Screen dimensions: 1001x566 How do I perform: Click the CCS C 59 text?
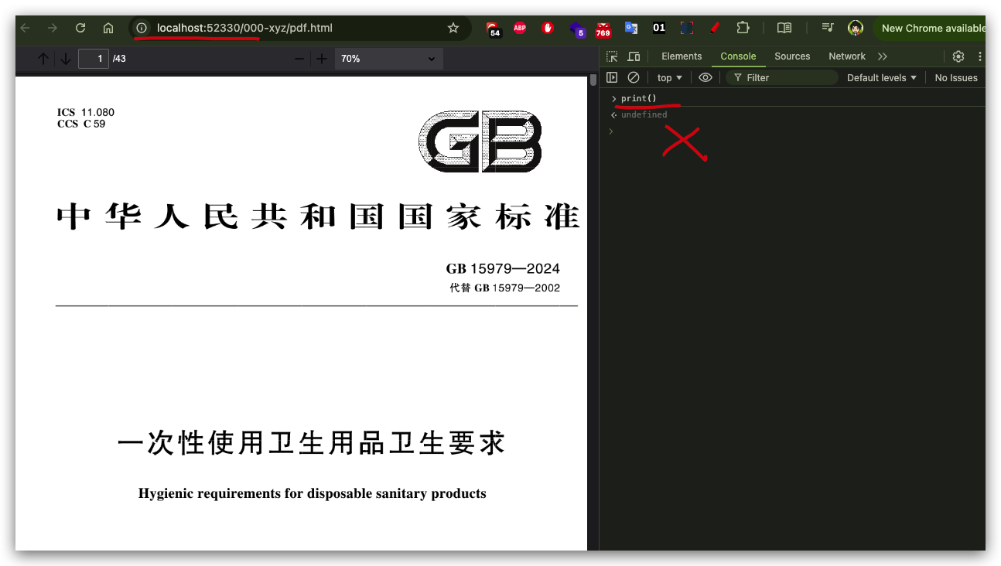[81, 124]
